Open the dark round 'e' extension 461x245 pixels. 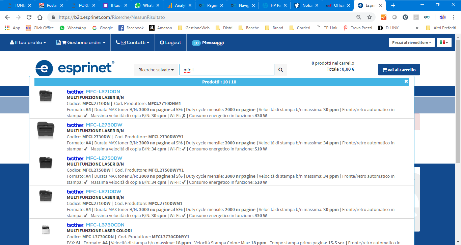point(405,17)
